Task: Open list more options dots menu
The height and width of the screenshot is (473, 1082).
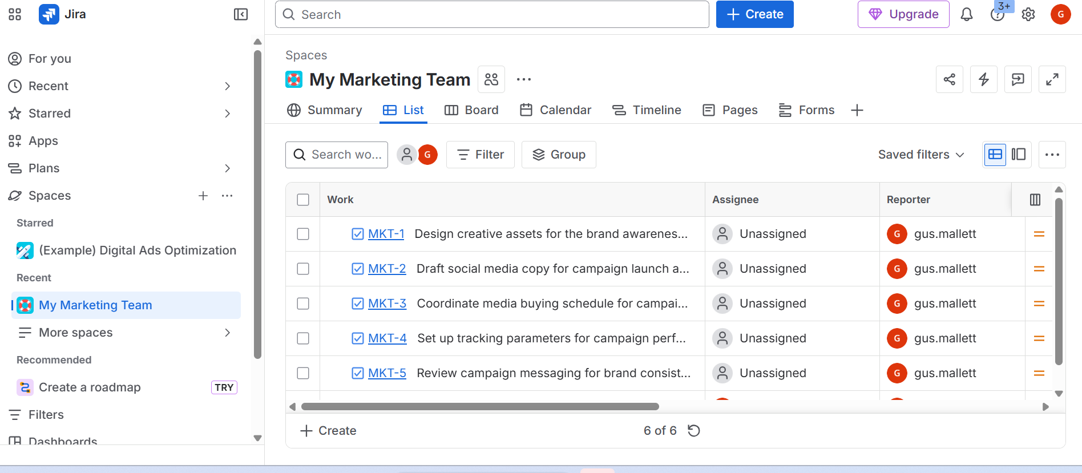Action: (x=1052, y=155)
